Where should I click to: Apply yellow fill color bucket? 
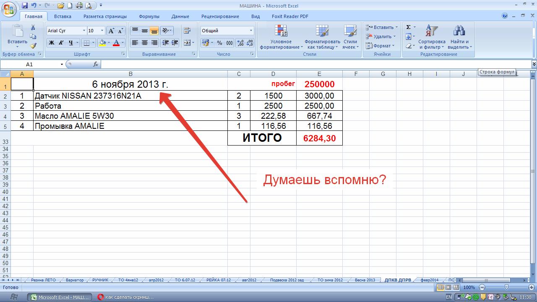point(102,43)
